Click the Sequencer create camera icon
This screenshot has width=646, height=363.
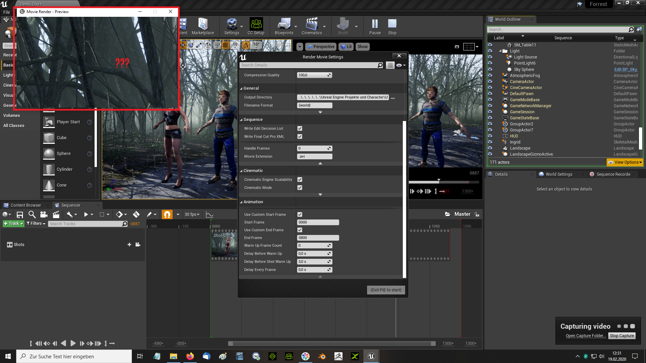coord(44,214)
